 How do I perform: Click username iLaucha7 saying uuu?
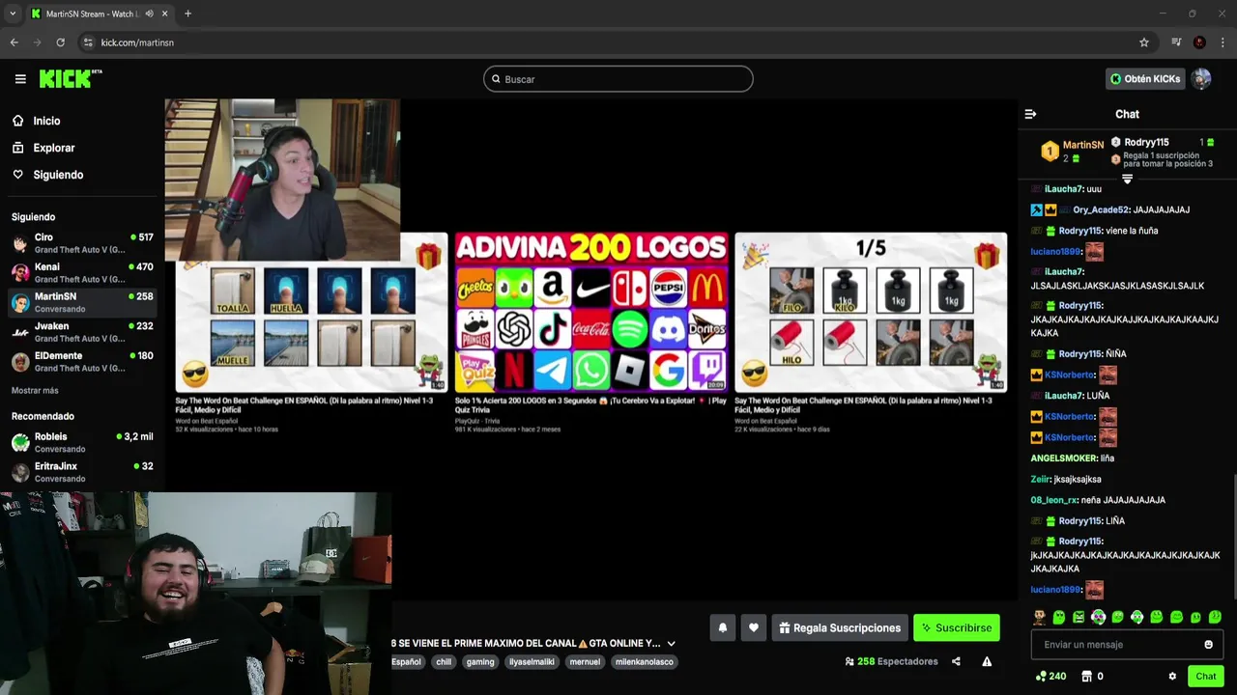(1063, 189)
